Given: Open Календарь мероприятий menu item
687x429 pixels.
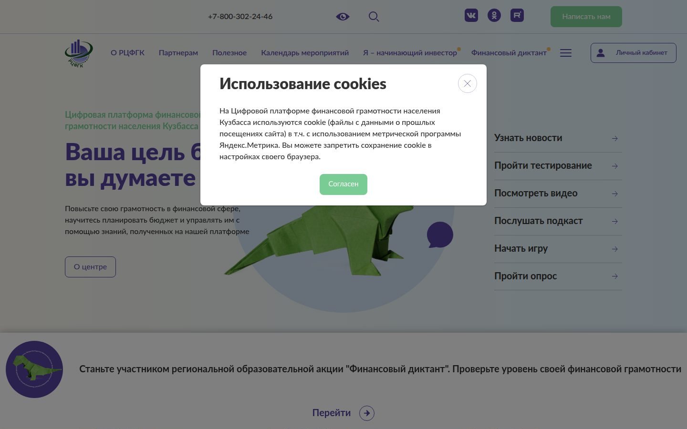Looking at the screenshot, I should tap(305, 53).
